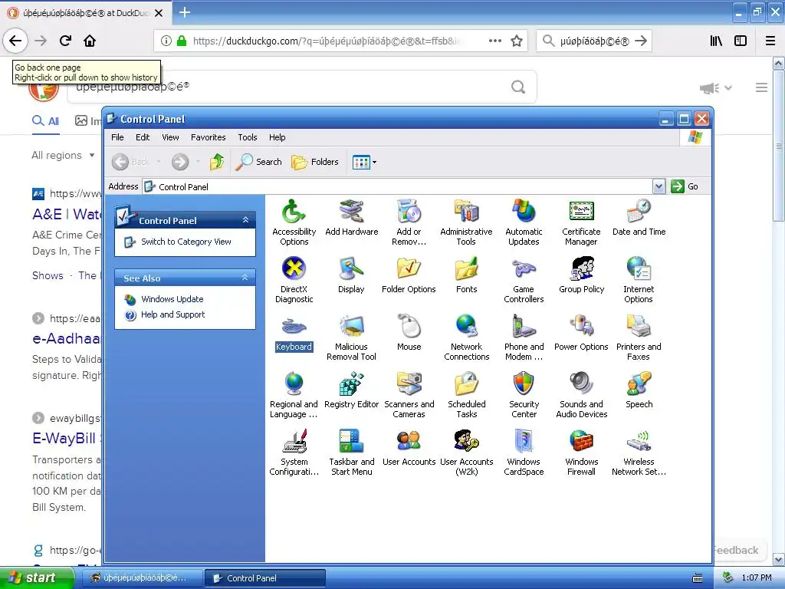785x589 pixels.
Task: Open Folder Options icon
Action: point(409,275)
